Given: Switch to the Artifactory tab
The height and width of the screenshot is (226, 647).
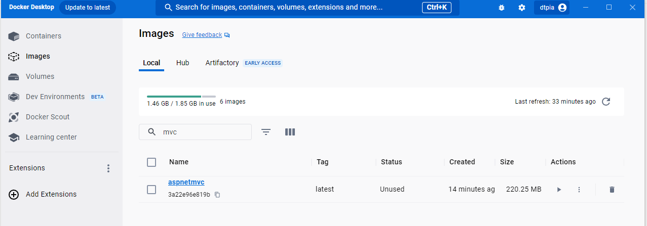Looking at the screenshot, I should [x=222, y=63].
